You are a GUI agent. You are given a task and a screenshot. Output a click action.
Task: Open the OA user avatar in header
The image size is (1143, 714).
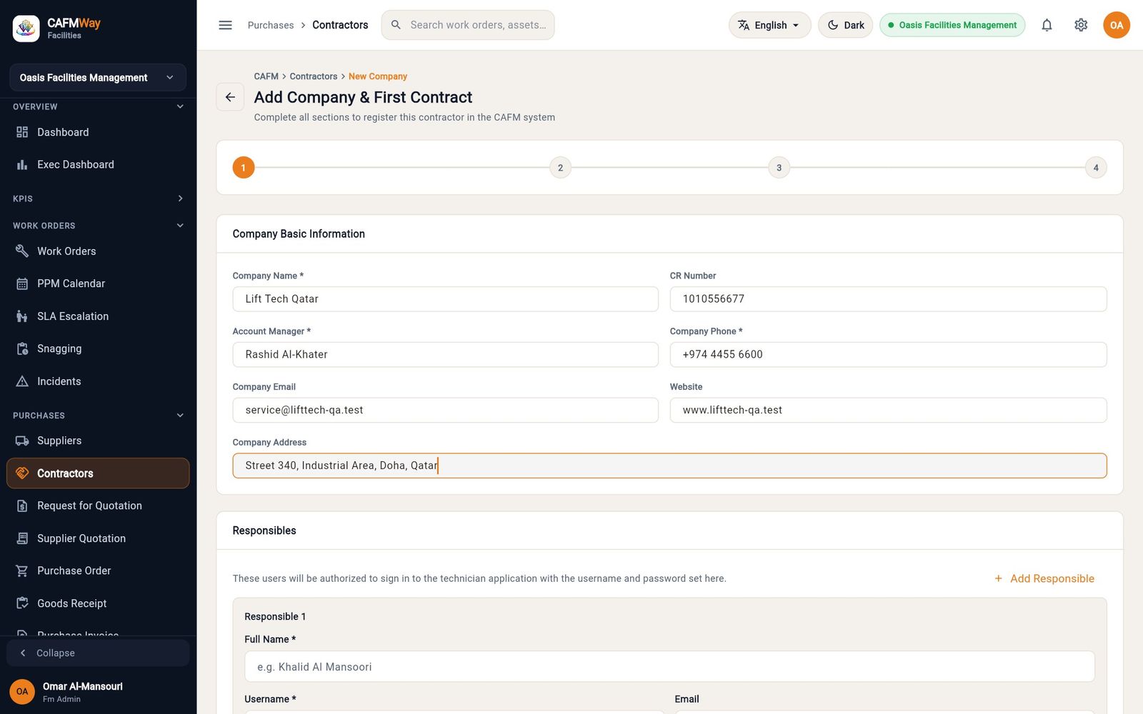1117,25
